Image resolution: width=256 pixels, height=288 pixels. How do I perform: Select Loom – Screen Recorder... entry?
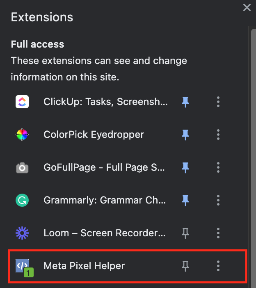[105, 233]
